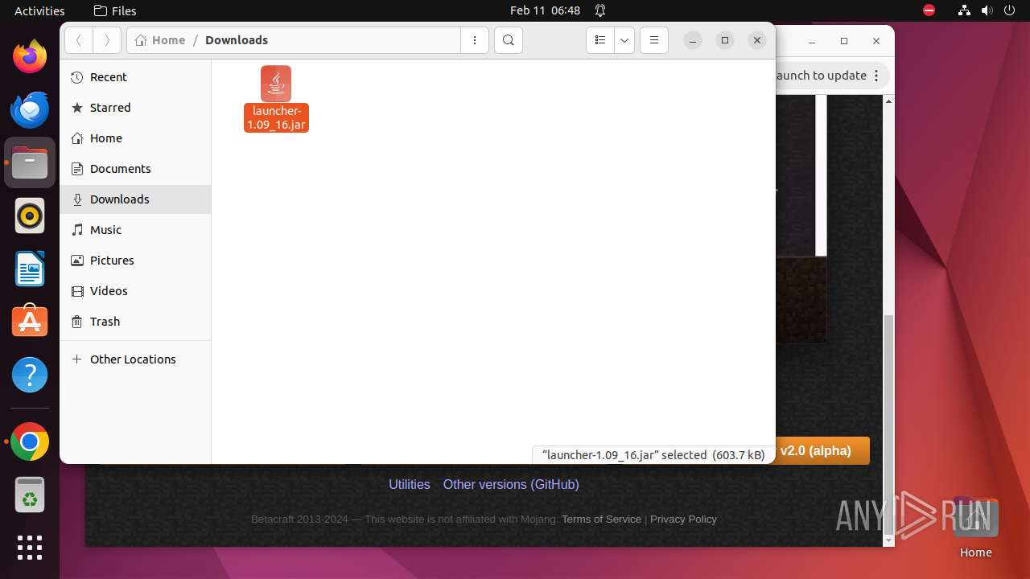Click Downloads in the path bar
1030x579 pixels.
point(237,40)
